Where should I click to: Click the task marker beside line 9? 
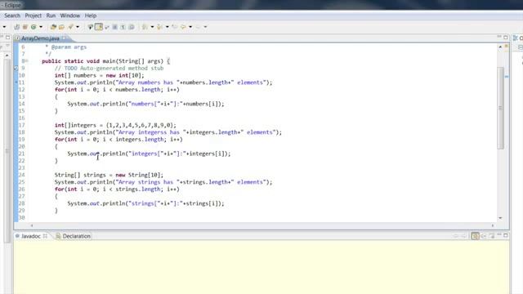[x=16, y=68]
